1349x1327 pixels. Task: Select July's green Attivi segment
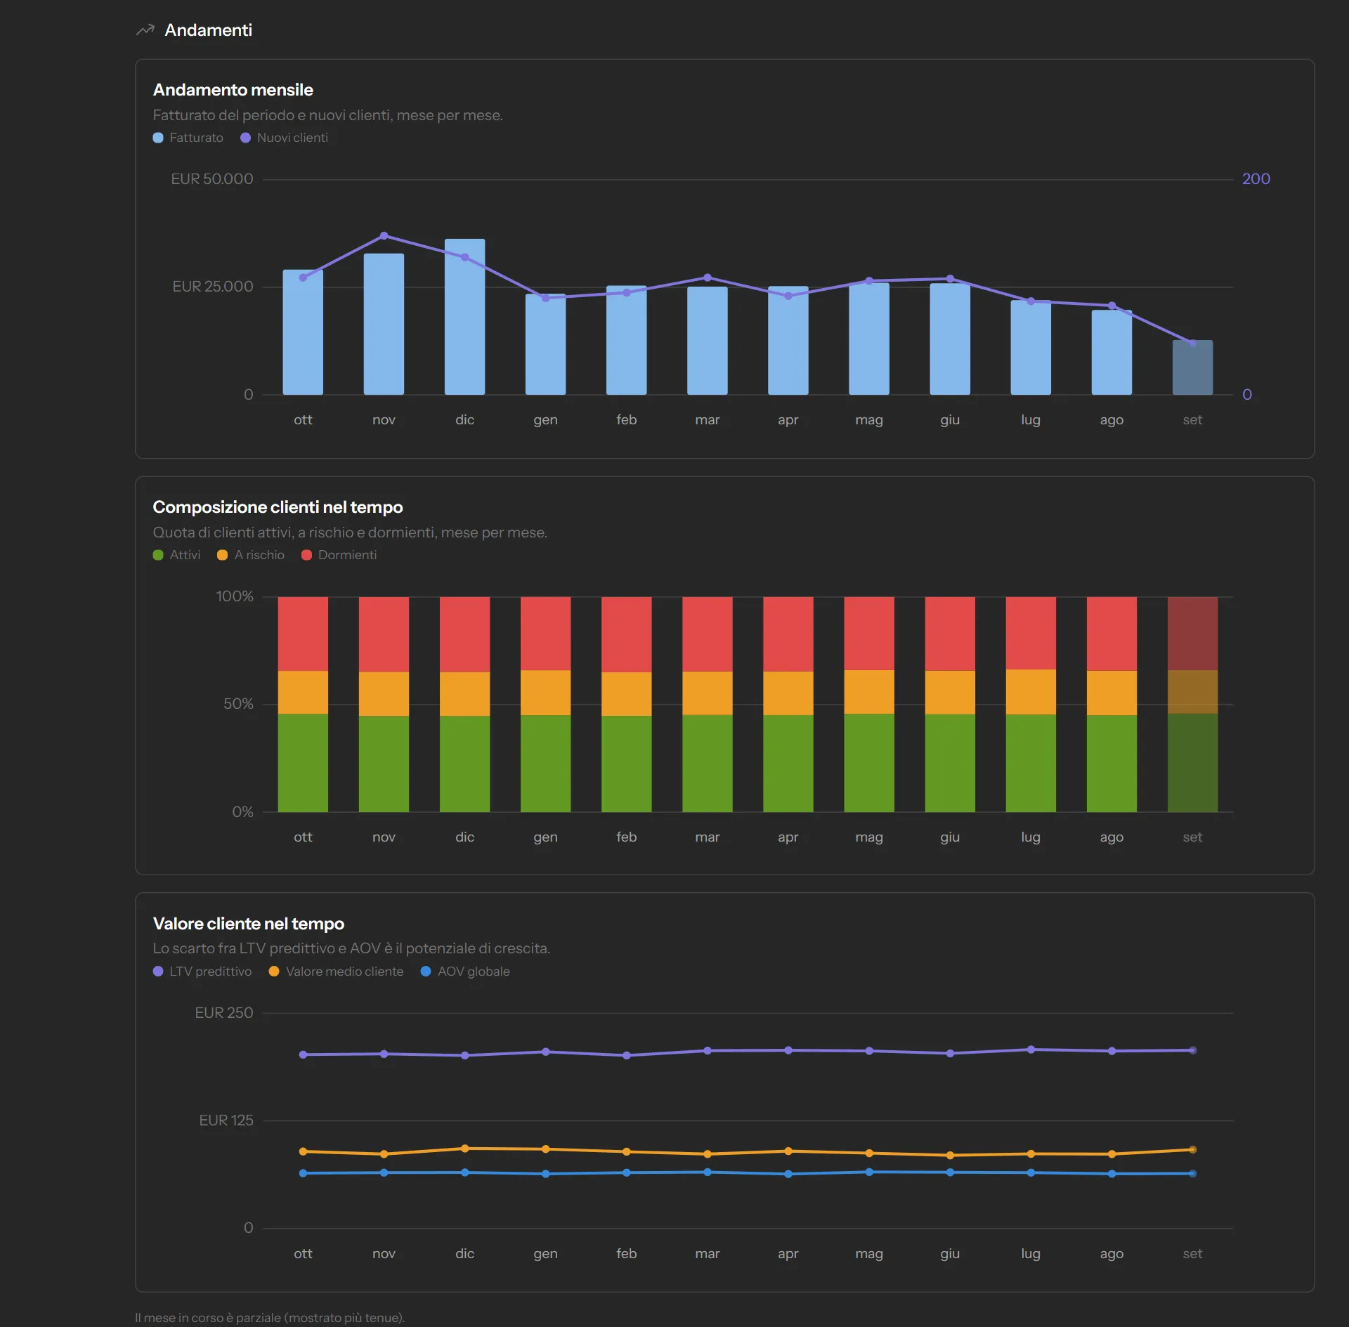pyautogui.click(x=1031, y=763)
